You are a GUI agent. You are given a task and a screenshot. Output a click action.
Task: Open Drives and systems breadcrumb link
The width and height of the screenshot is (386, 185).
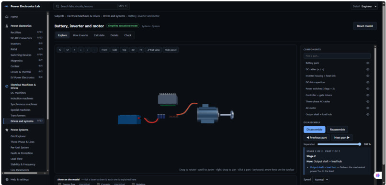[x=114, y=16]
